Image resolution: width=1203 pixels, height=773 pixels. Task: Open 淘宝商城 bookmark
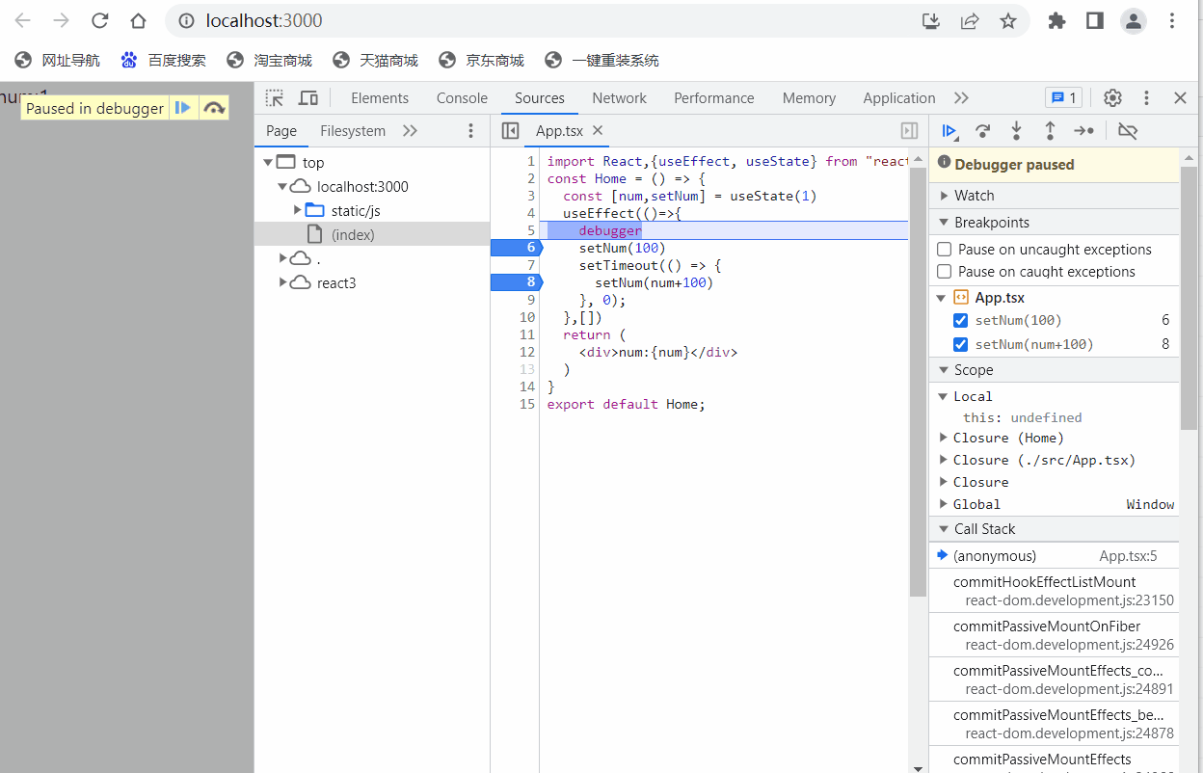(270, 60)
